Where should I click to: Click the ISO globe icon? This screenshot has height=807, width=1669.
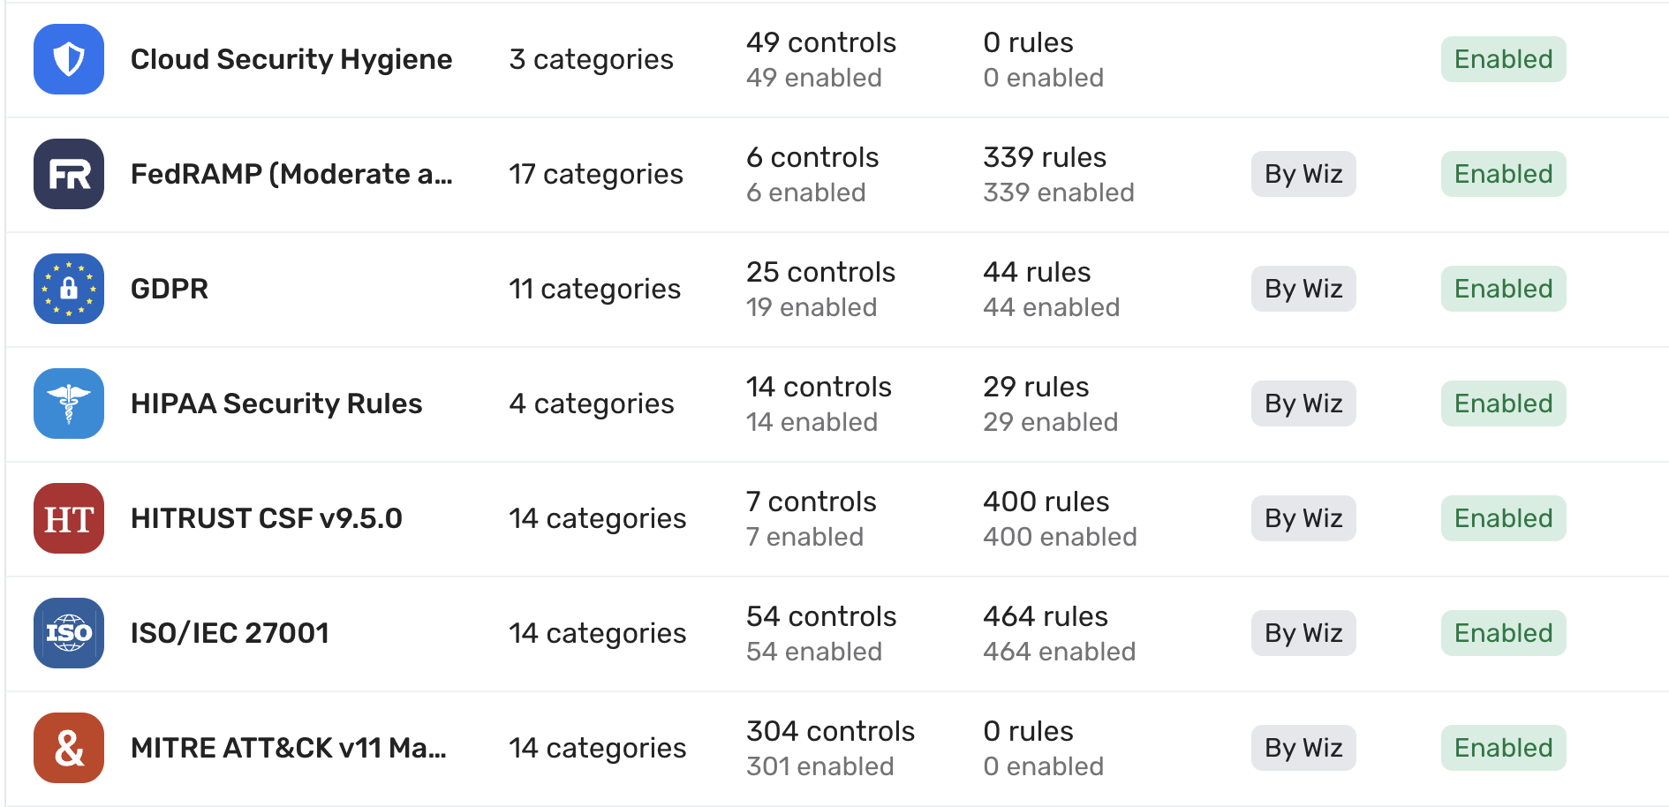click(x=69, y=633)
